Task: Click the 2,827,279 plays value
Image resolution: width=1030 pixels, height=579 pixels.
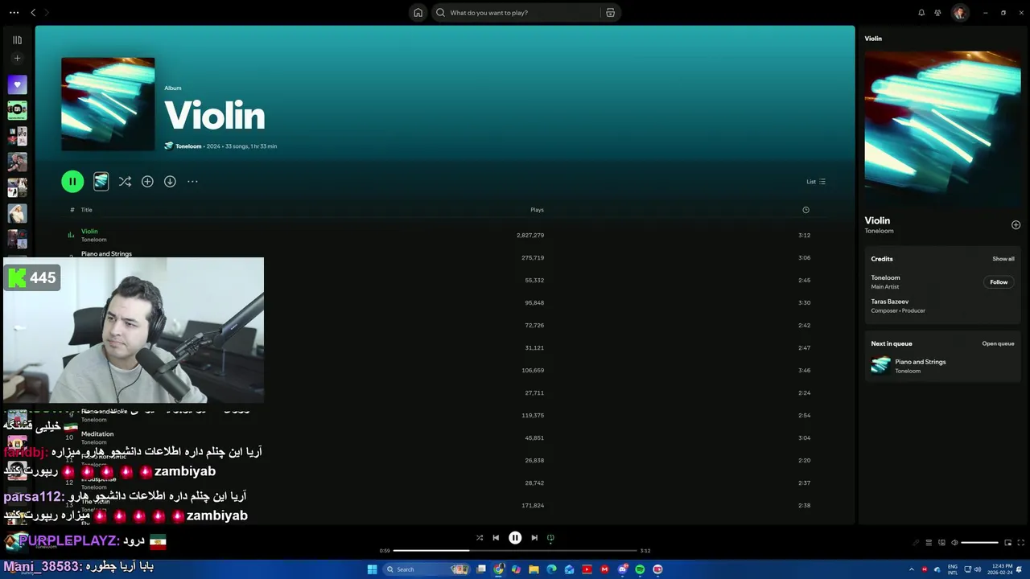Action: click(x=530, y=236)
